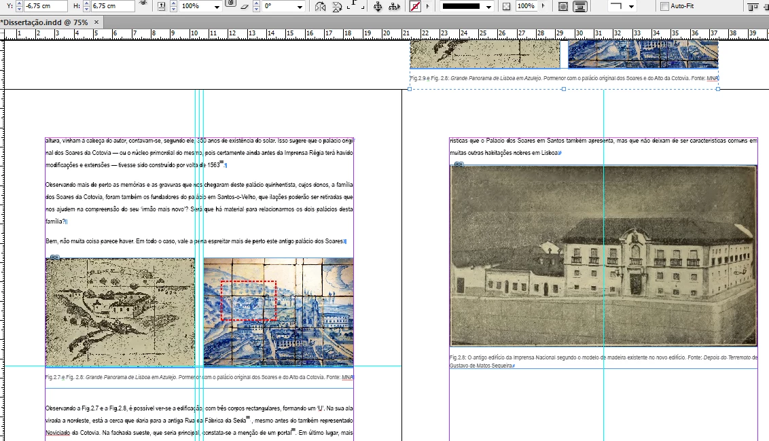Click the stroke none color swatch
The width and height of the screenshot is (769, 441).
(x=415, y=6)
